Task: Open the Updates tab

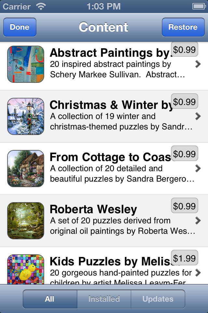Action: coord(158,299)
